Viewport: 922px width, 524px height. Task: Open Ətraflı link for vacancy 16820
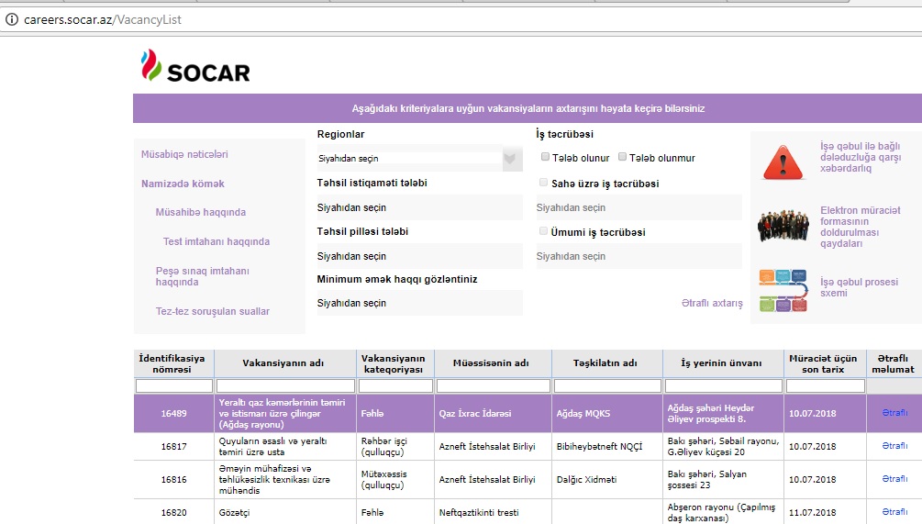click(x=894, y=512)
